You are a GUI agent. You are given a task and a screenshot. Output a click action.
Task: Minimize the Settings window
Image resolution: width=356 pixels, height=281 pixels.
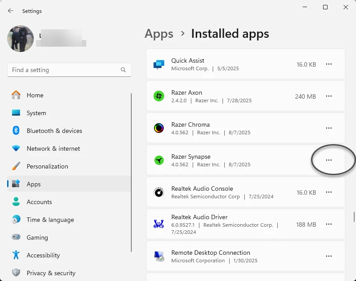[x=305, y=7]
